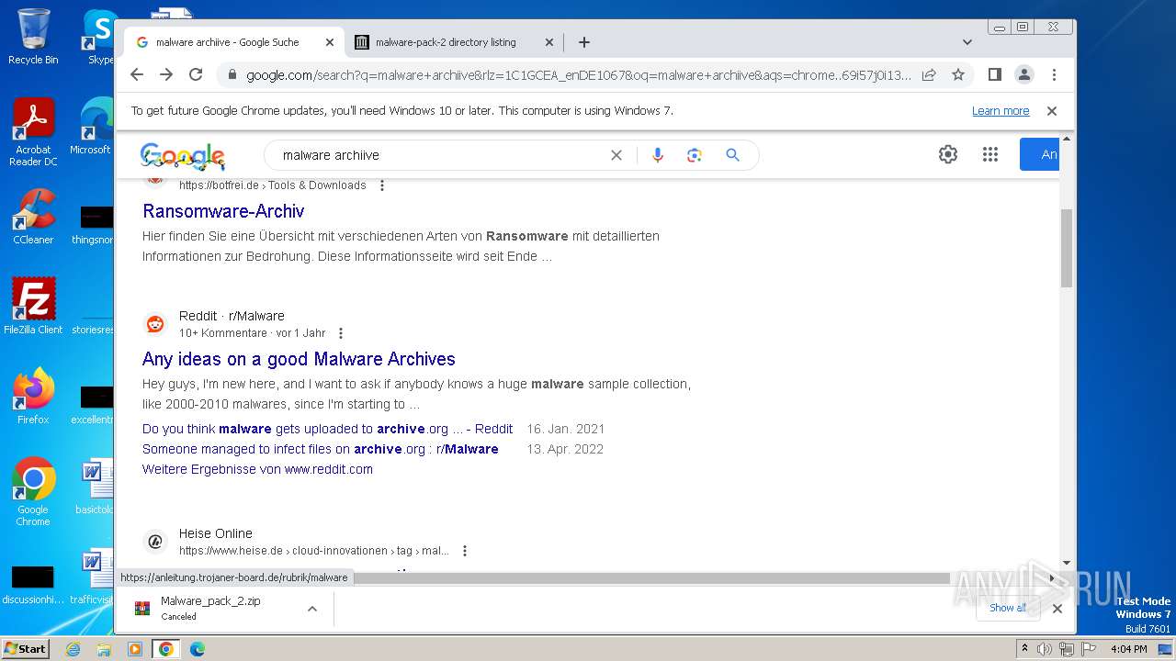The width and height of the screenshot is (1176, 661).
Task: Close the malware-pack-2 directory listing tab
Action: pos(549,42)
